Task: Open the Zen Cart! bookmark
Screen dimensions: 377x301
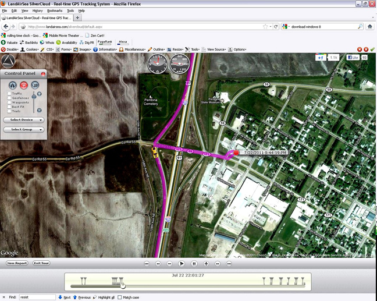Action: 95,36
